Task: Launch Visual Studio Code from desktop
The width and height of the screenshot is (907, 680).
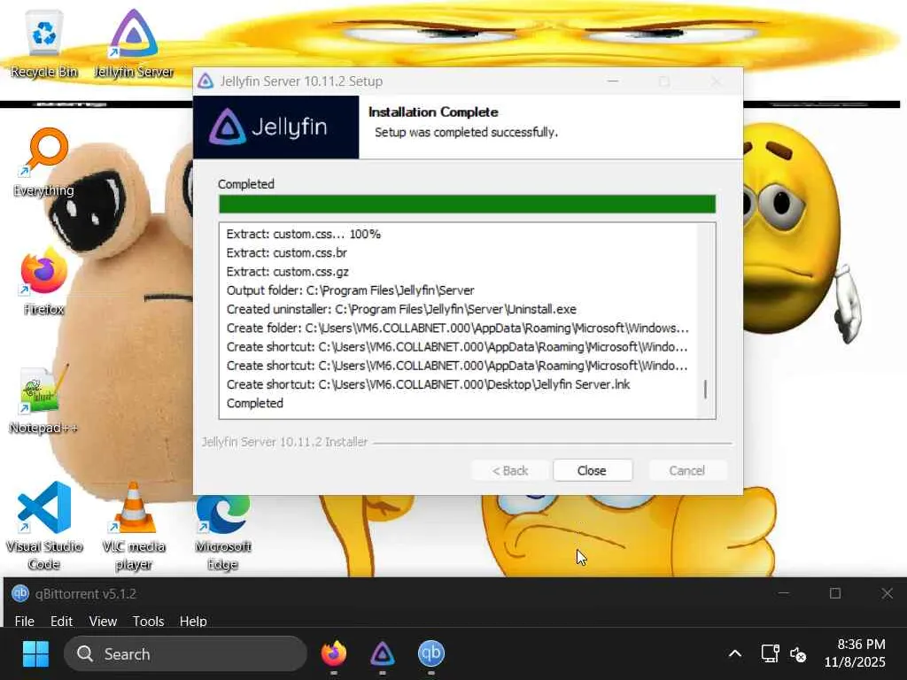Action: [x=44, y=527]
